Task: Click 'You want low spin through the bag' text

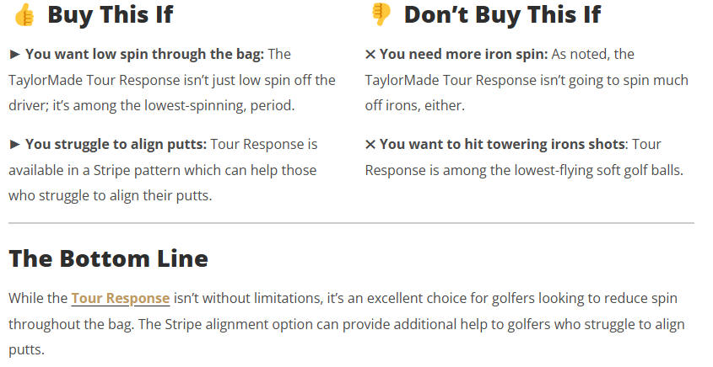Action: point(144,54)
